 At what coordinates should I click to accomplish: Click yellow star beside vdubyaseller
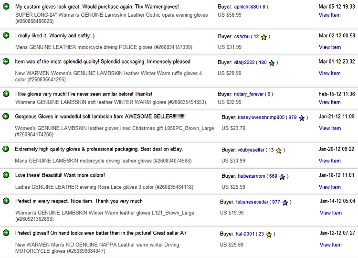click(279, 150)
